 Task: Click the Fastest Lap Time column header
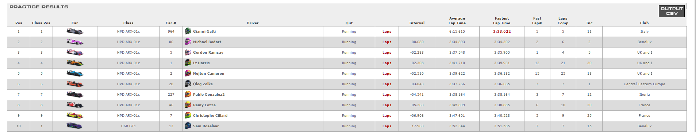click(x=502, y=21)
